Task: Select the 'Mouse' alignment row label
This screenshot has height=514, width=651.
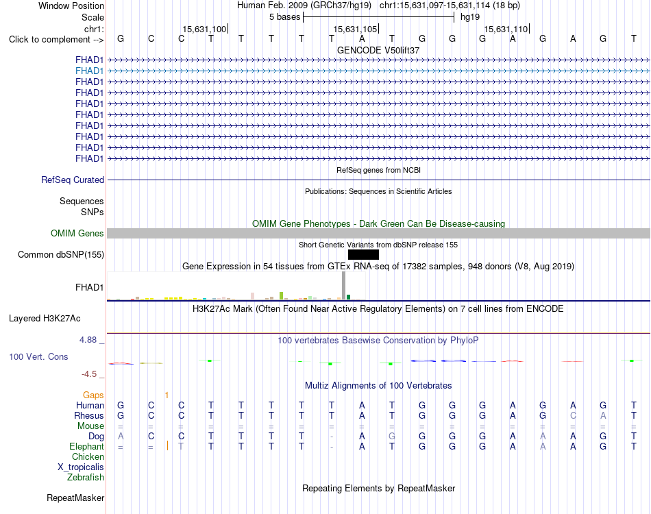Action: point(90,426)
